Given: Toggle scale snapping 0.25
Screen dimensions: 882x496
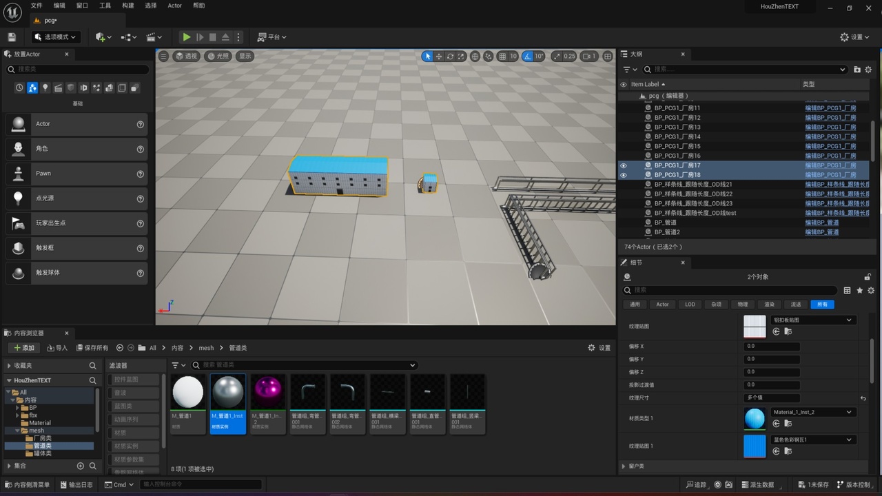Looking at the screenshot, I should coord(557,56).
